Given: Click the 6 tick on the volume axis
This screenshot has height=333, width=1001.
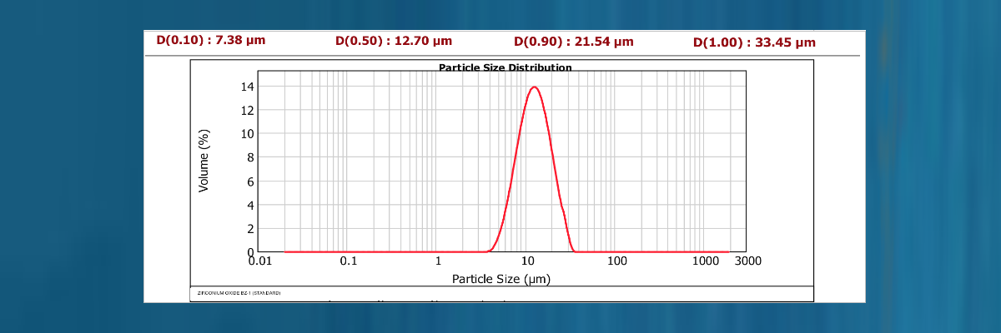Looking at the screenshot, I should tap(250, 181).
